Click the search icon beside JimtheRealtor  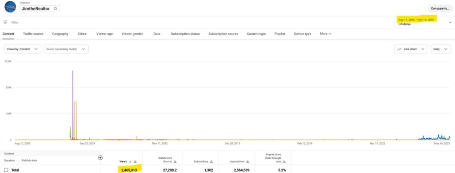tap(56, 9)
